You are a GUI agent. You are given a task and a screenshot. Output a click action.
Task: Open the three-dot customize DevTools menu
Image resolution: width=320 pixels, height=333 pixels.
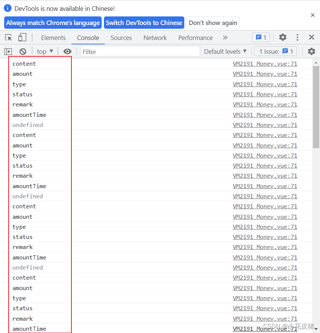point(297,37)
